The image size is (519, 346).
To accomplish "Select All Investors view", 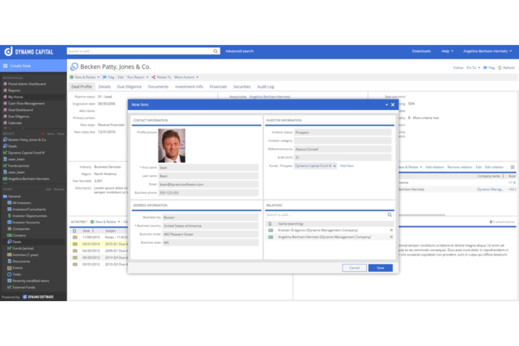I will pos(22,203).
